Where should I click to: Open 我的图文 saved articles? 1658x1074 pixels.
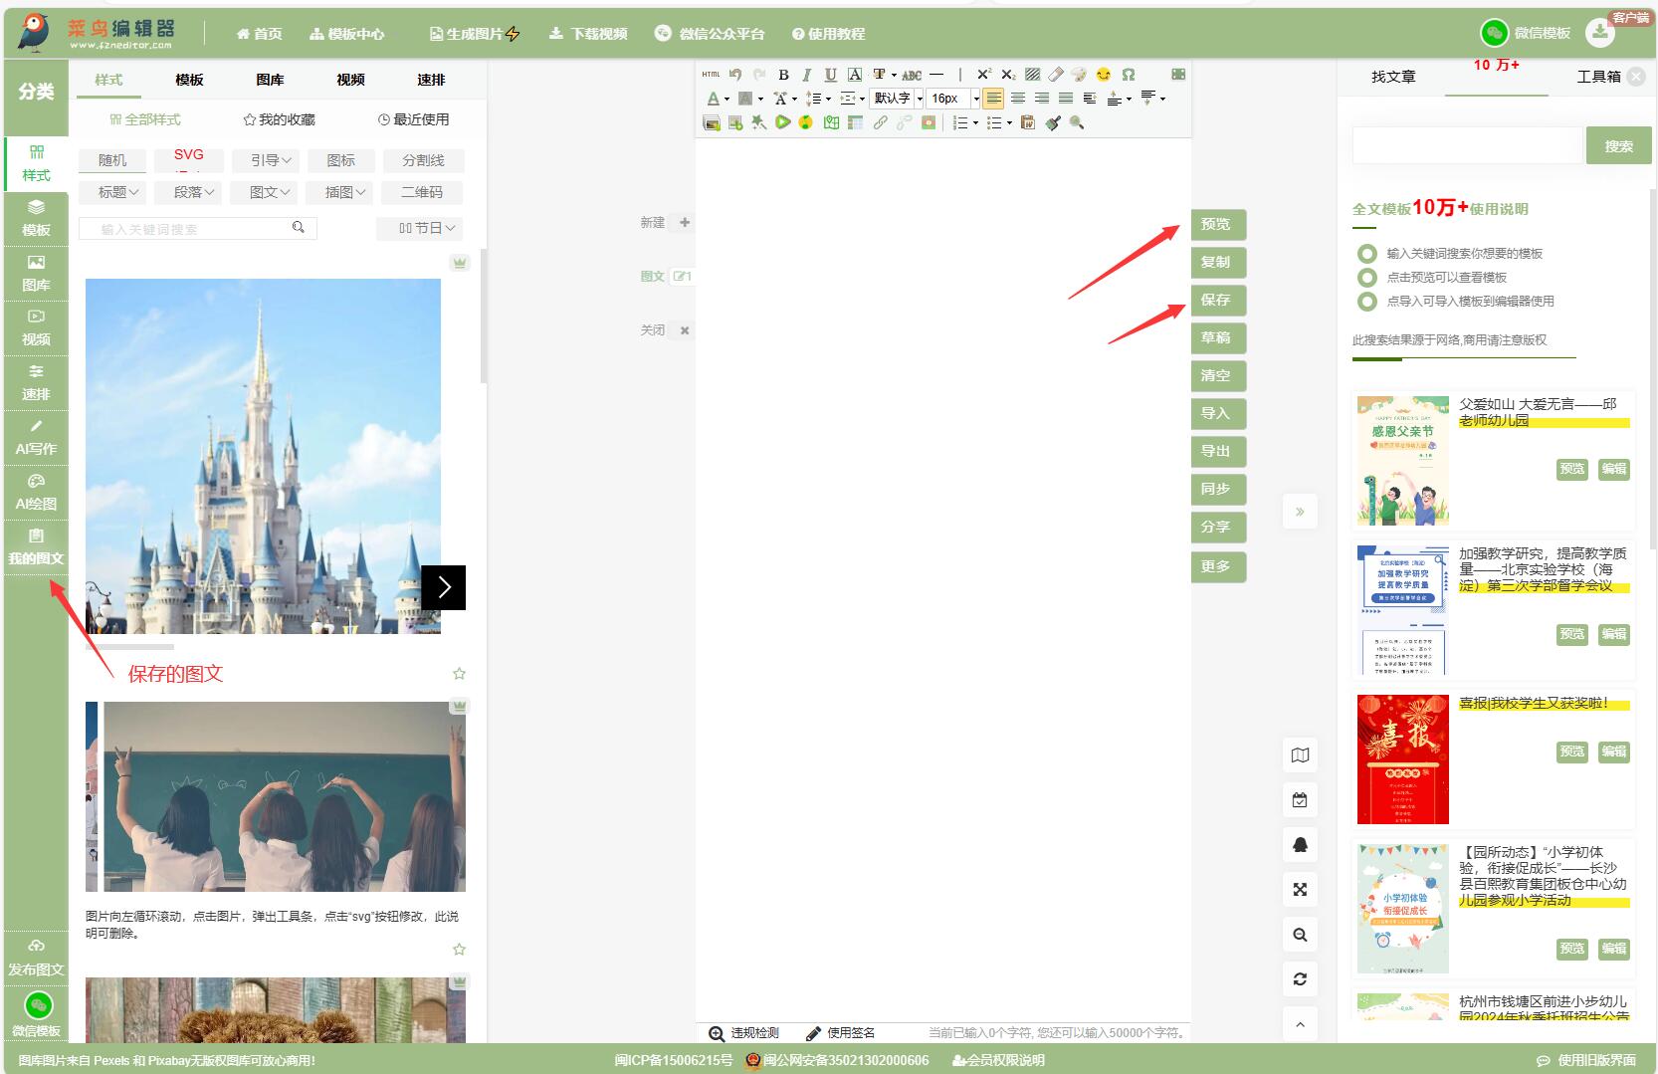(36, 547)
